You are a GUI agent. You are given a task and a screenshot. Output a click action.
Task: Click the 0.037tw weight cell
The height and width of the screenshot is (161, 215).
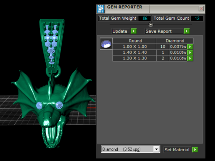tap(178, 47)
